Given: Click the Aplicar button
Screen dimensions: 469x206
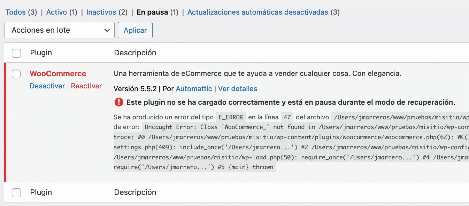Looking at the screenshot, I should (x=135, y=30).
